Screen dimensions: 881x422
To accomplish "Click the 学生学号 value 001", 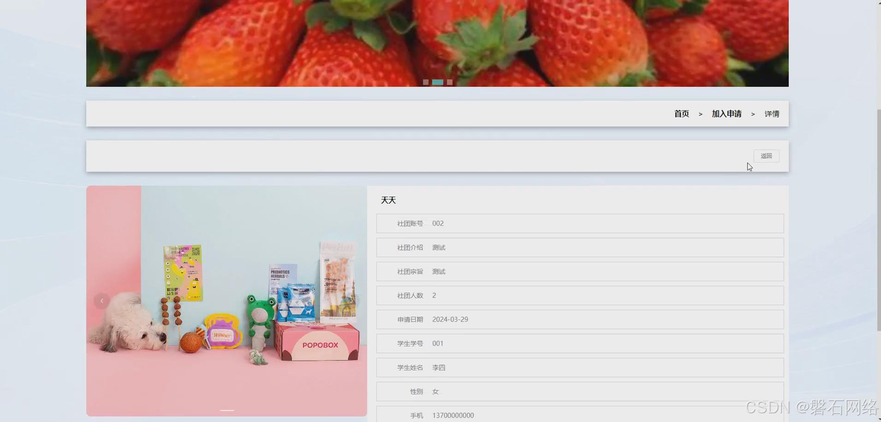I will pyautogui.click(x=438, y=343).
